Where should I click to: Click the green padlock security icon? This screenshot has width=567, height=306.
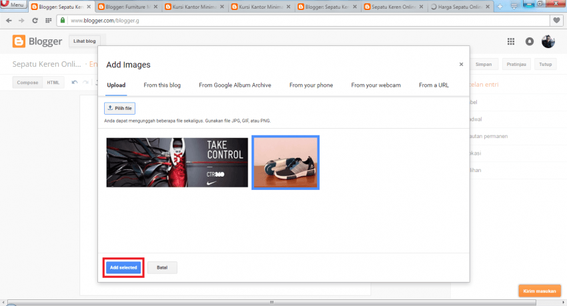click(63, 20)
